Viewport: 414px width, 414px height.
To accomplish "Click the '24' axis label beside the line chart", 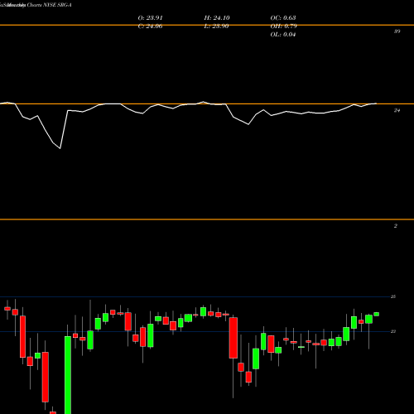I will tap(397, 110).
